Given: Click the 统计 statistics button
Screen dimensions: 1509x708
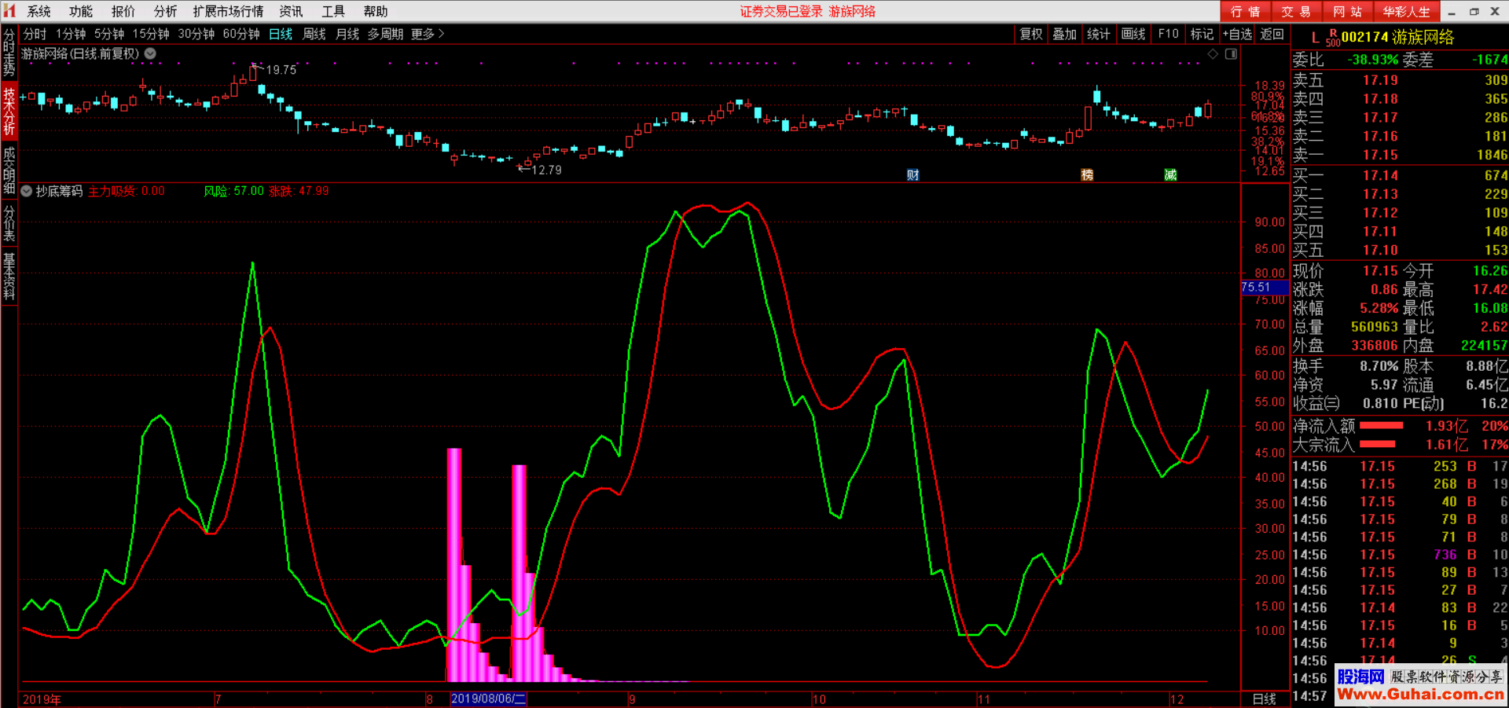Looking at the screenshot, I should 1099,34.
